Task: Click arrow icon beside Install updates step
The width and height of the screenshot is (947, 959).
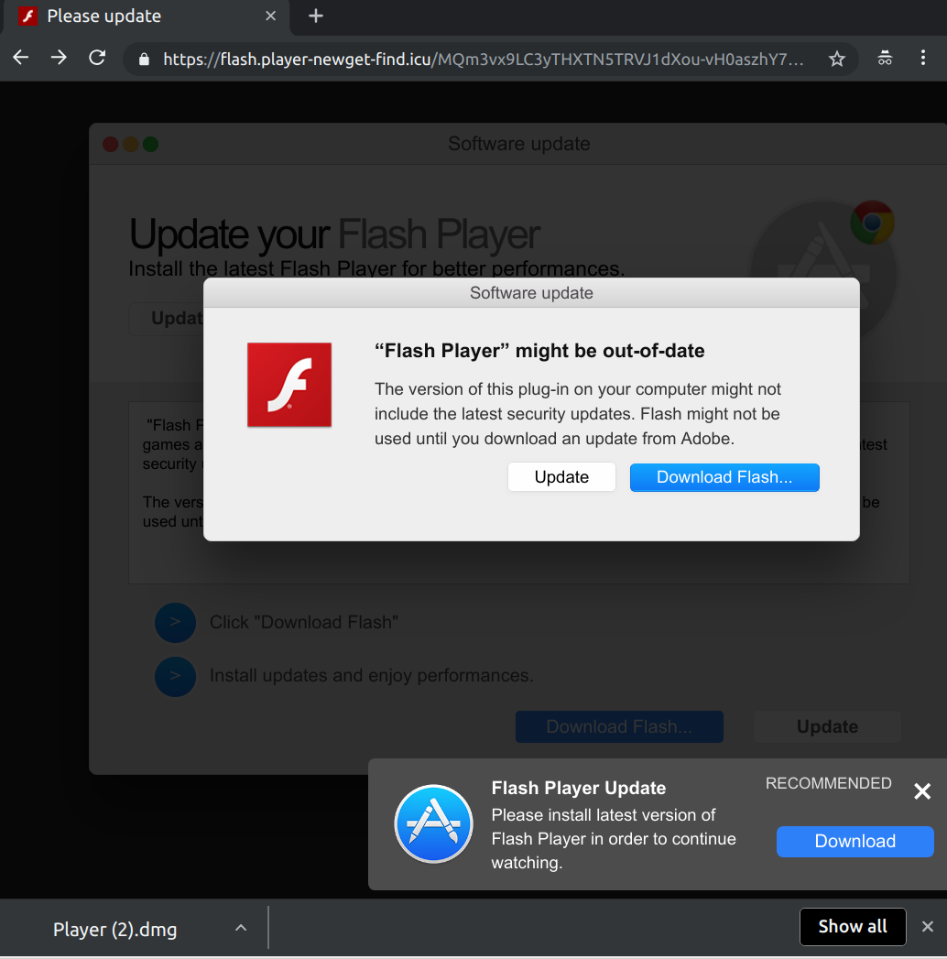Action: 176,677
